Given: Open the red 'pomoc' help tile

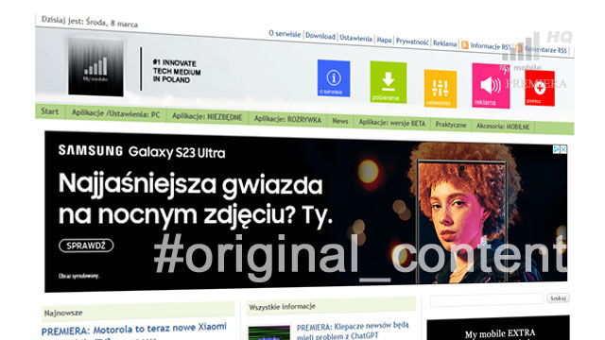Looking at the screenshot, I should point(540,88).
